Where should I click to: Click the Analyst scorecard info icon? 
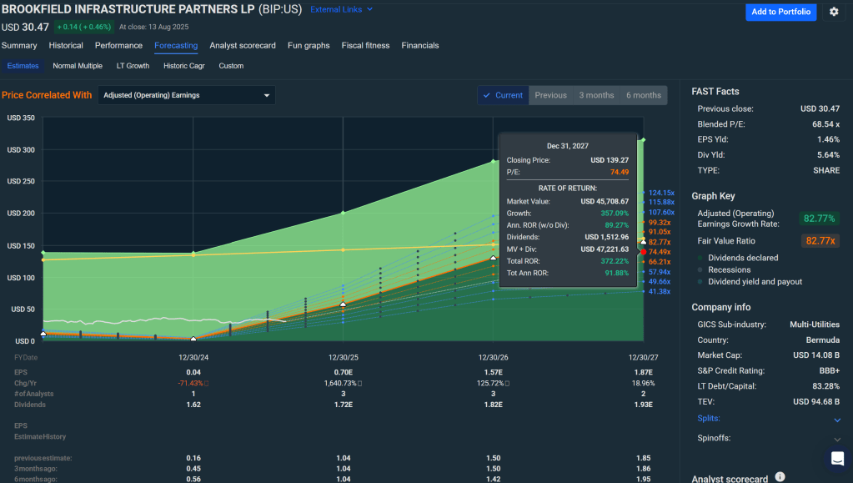(780, 477)
